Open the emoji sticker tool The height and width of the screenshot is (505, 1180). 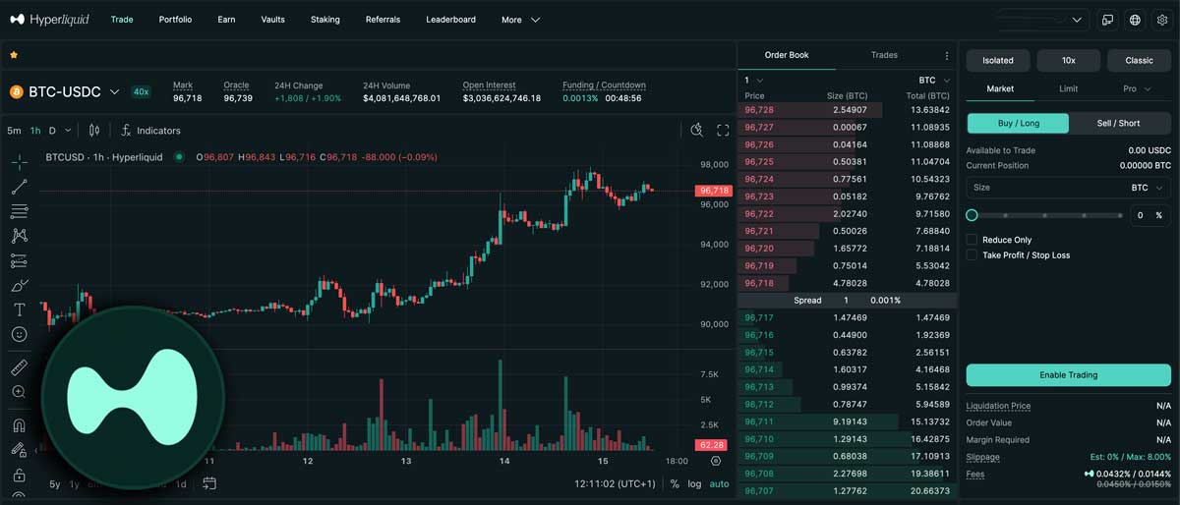(x=19, y=334)
